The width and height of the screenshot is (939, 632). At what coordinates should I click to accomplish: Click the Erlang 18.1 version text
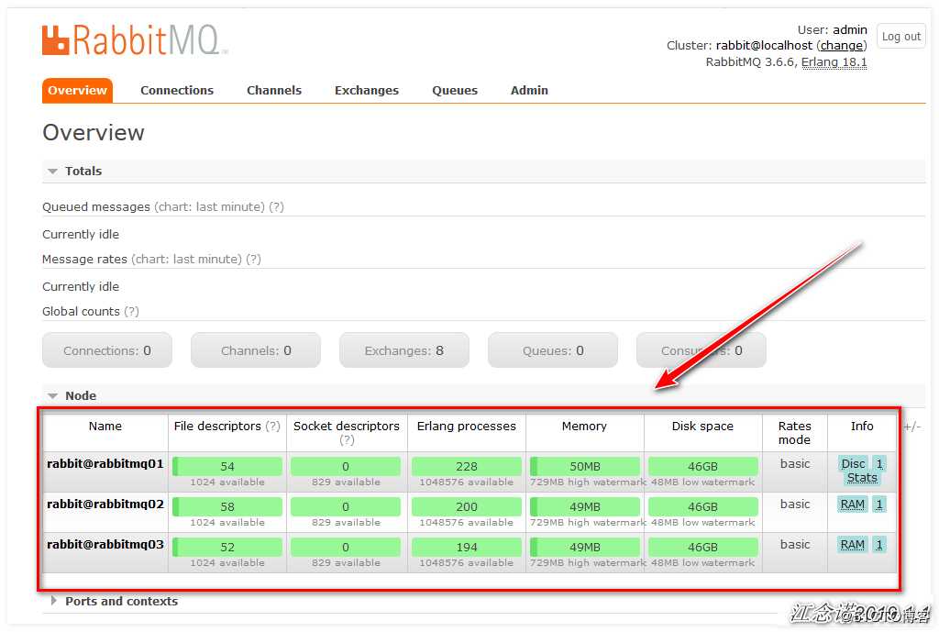834,62
